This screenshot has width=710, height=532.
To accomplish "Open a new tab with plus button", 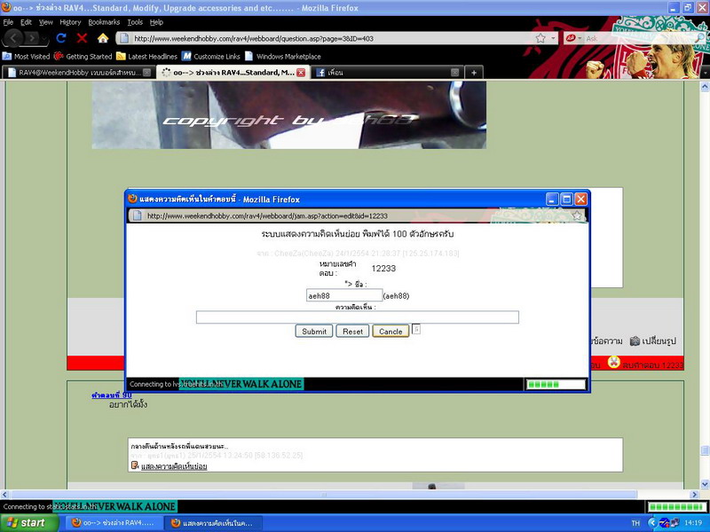I will [x=474, y=72].
